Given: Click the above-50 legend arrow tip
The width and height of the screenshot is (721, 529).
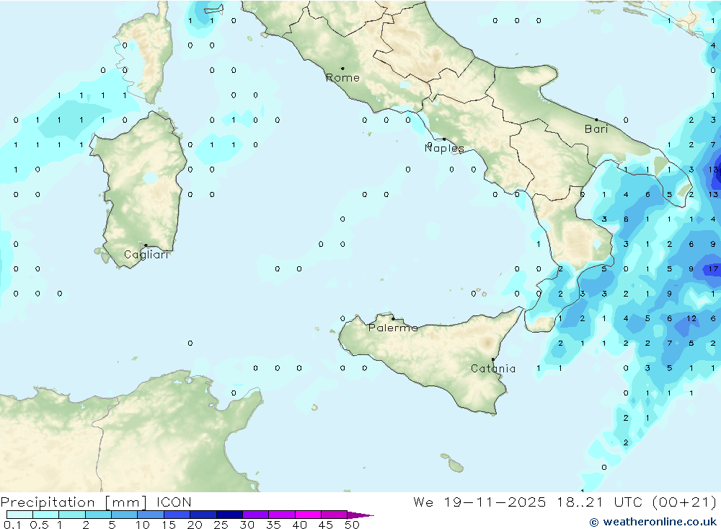Looking at the screenshot, I should (x=361, y=515).
